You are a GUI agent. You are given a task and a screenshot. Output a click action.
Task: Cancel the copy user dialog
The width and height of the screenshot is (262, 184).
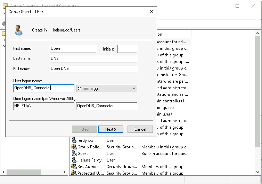tap(140, 129)
